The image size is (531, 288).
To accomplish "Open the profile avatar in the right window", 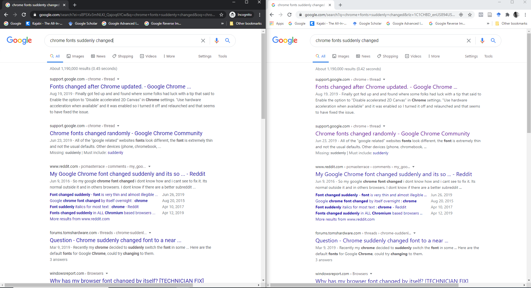I will [516, 15].
